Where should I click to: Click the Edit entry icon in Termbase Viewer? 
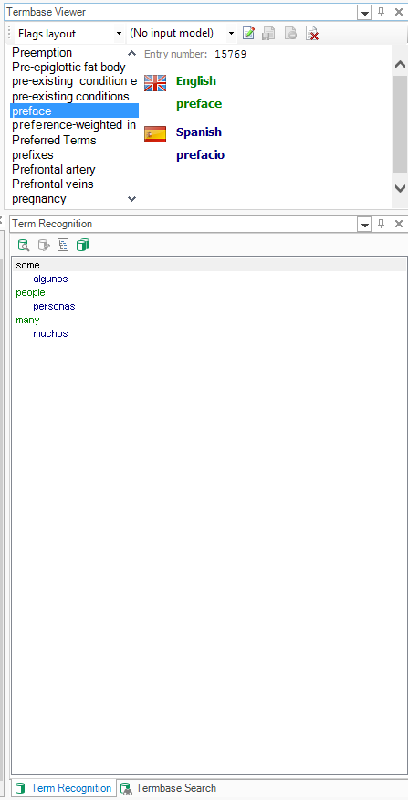[248, 34]
